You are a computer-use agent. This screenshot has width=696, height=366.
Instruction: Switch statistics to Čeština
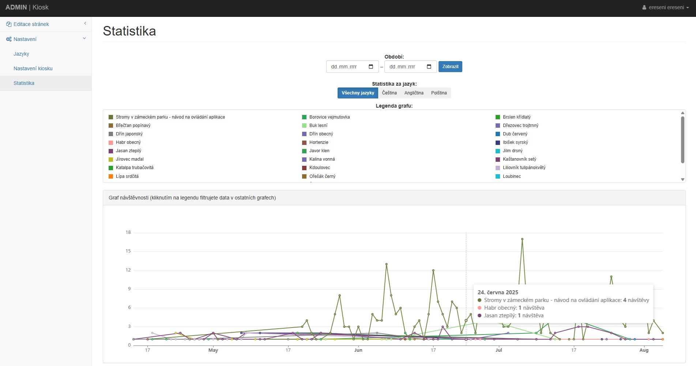pos(389,93)
